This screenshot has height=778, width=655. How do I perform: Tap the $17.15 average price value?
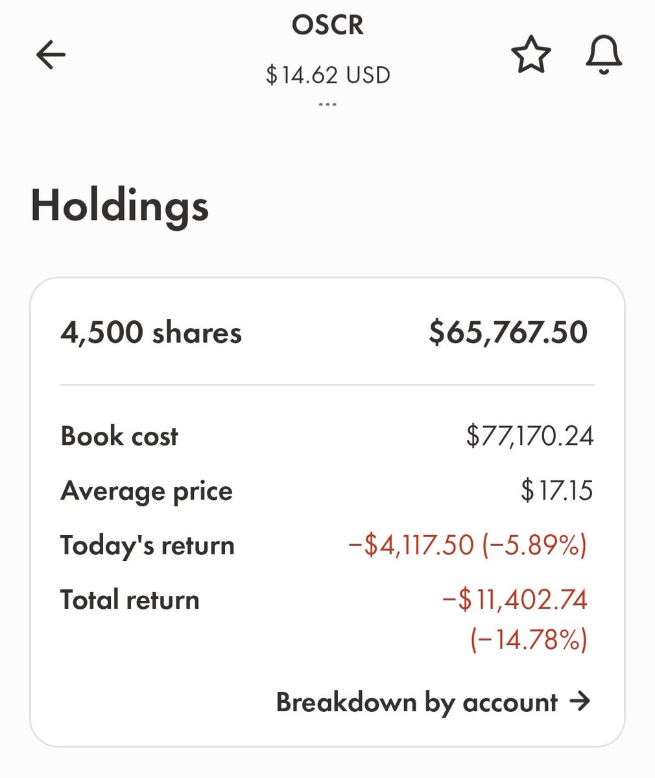click(x=556, y=491)
